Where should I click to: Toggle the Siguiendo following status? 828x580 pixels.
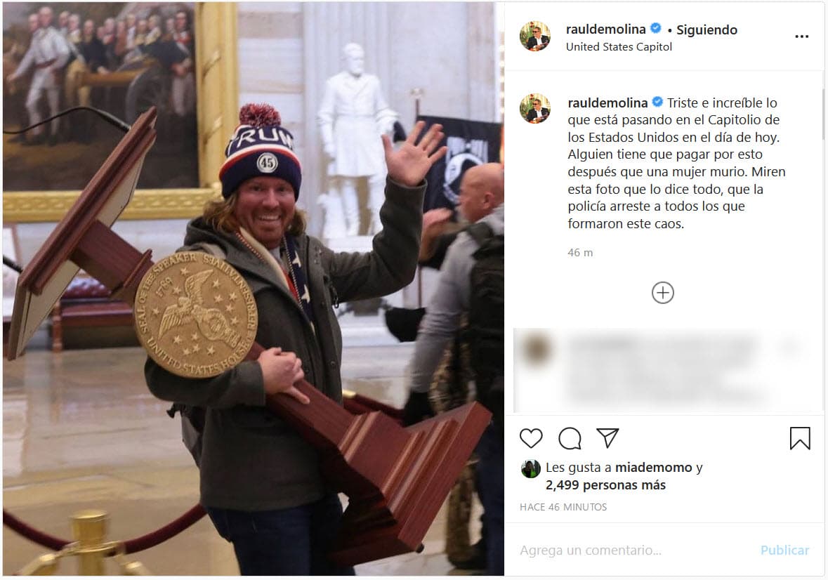point(707,29)
